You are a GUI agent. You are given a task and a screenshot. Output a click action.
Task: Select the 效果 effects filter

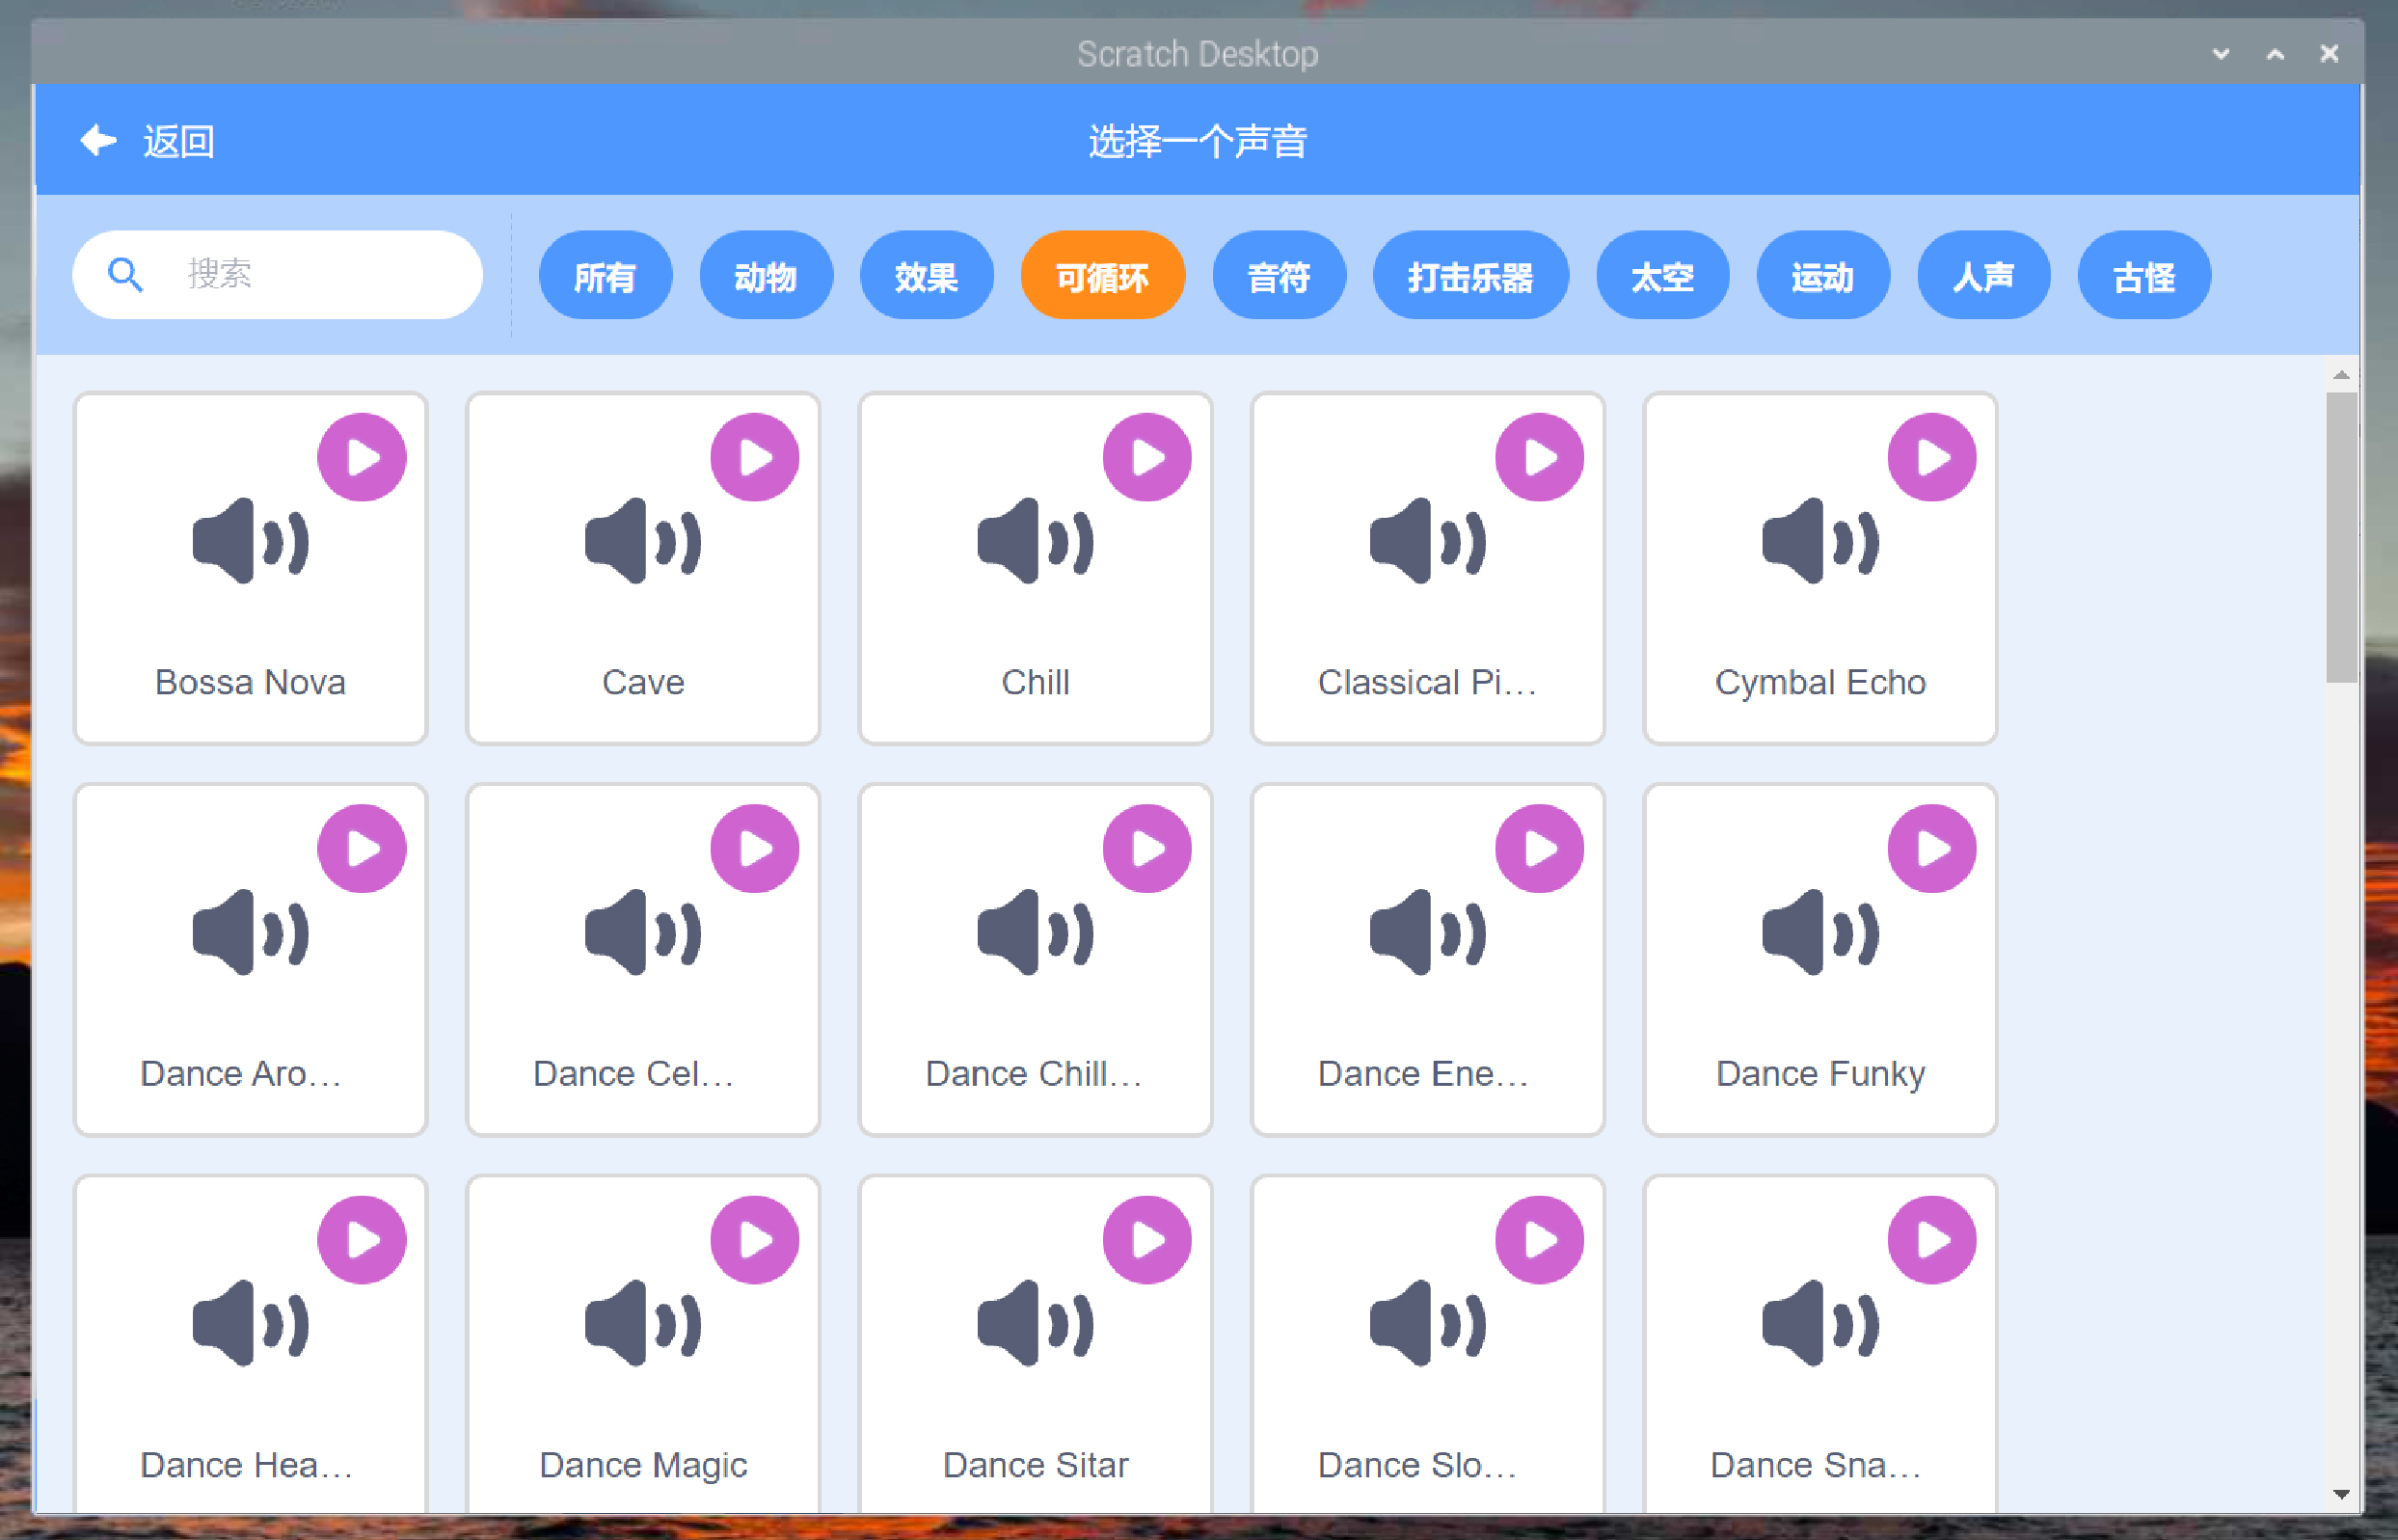[x=926, y=276]
